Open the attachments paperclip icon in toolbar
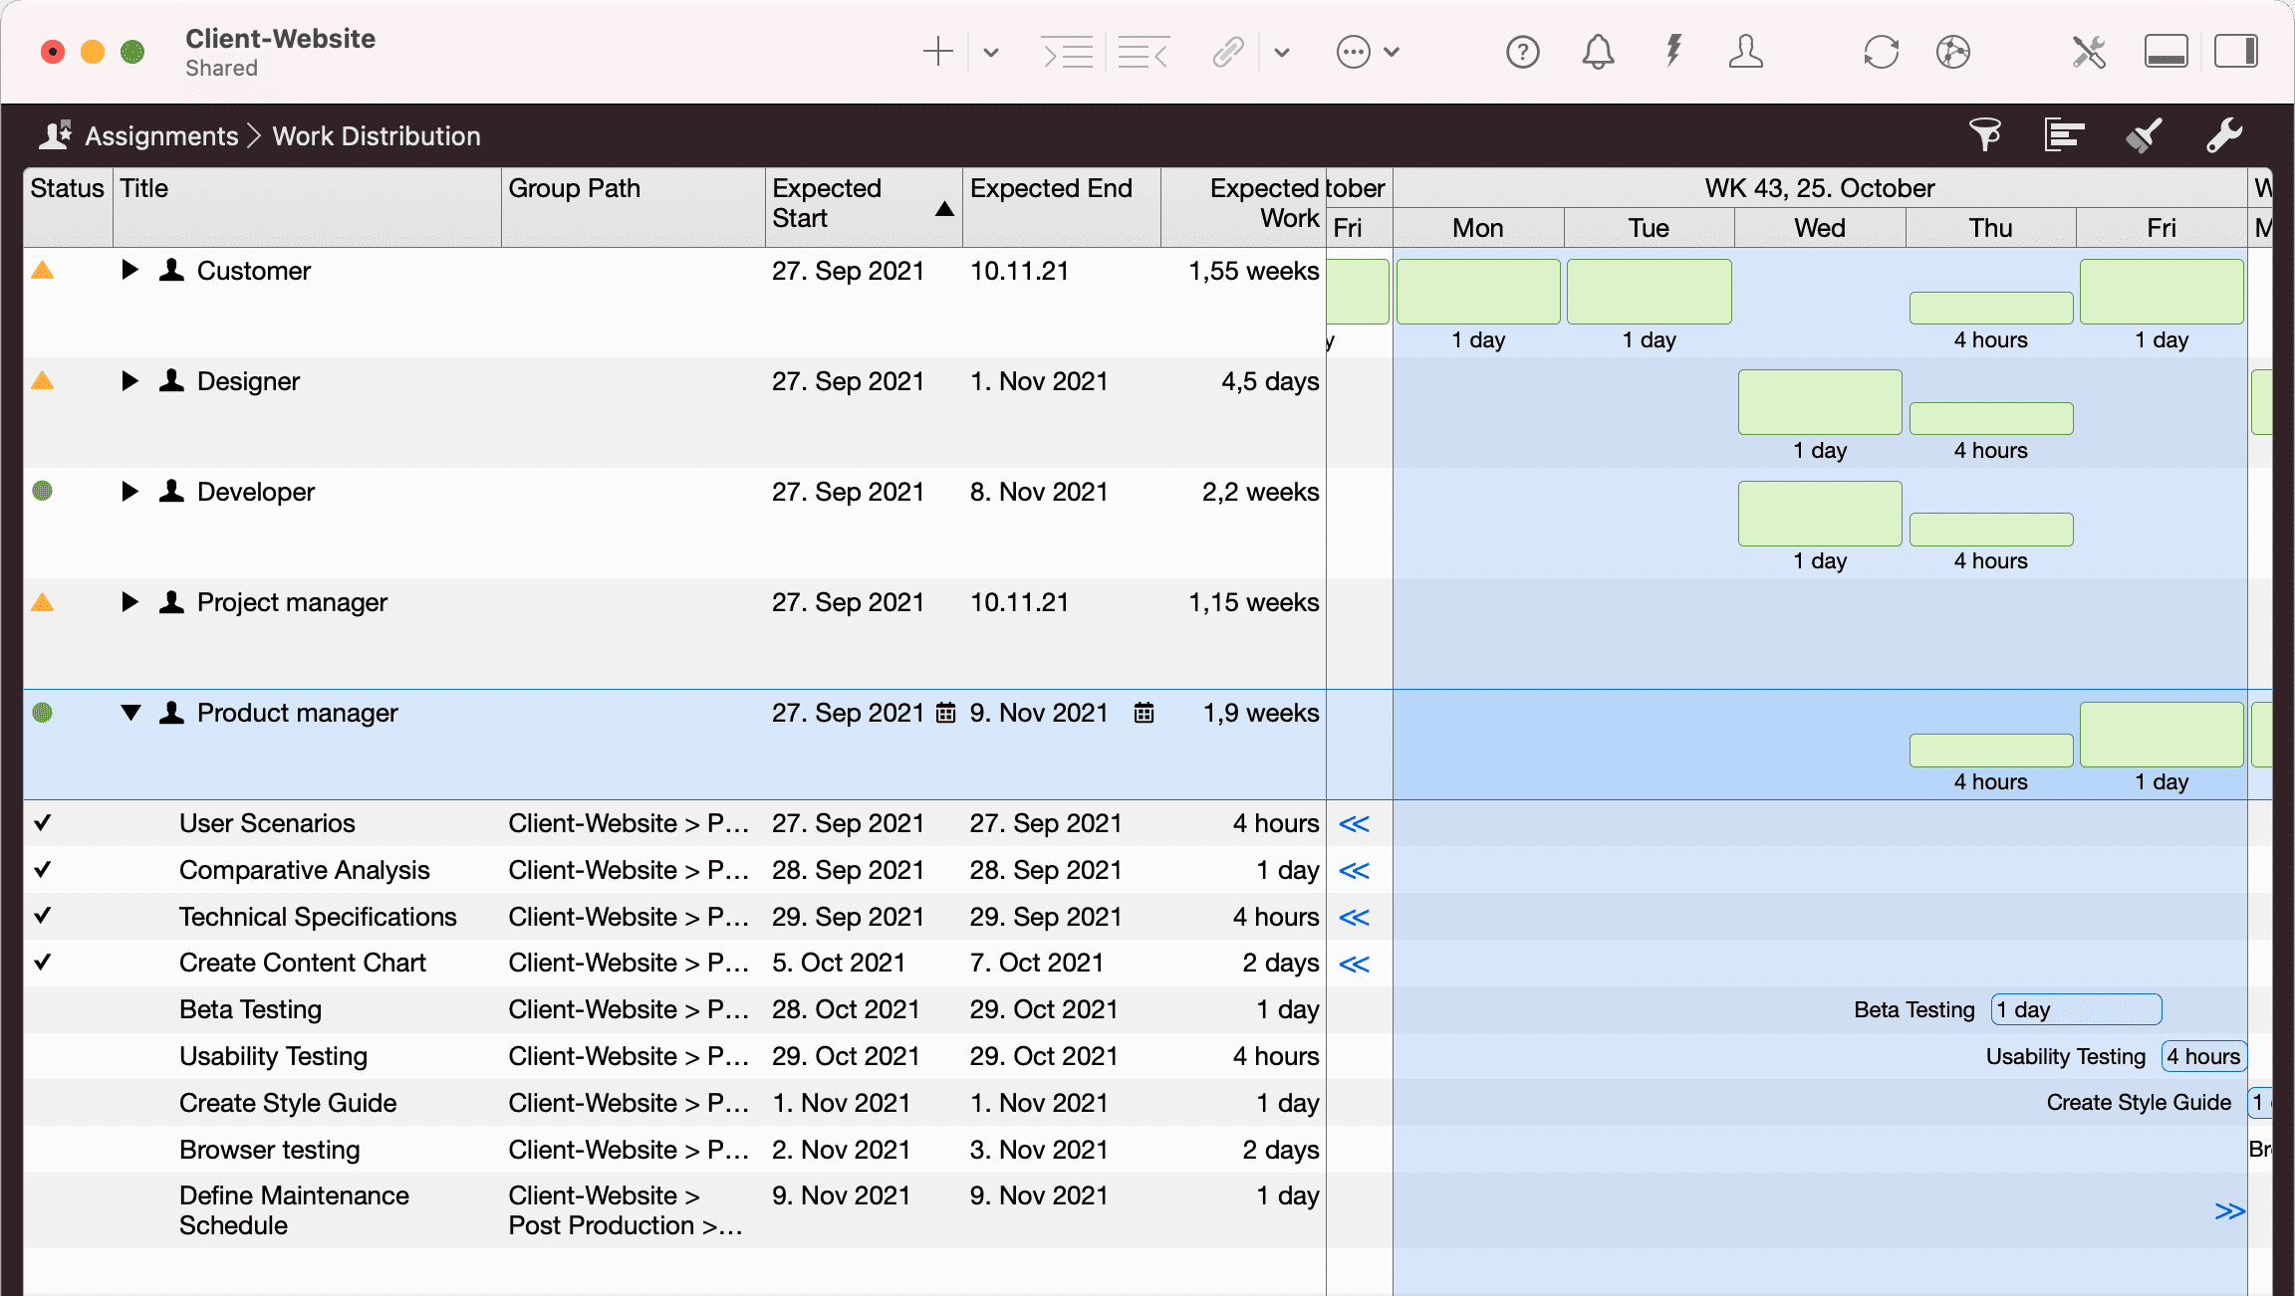This screenshot has height=1296, width=2295. [x=1228, y=52]
